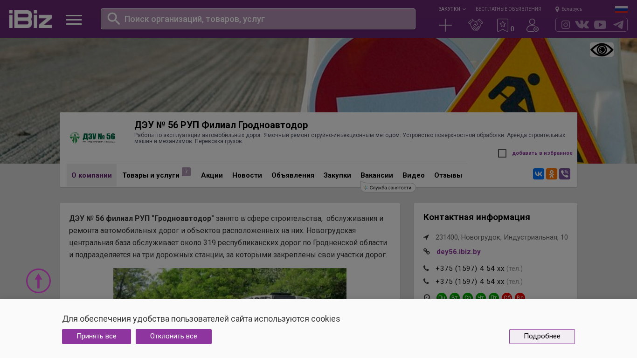Open the Товары и услуги tab

pyautogui.click(x=151, y=175)
